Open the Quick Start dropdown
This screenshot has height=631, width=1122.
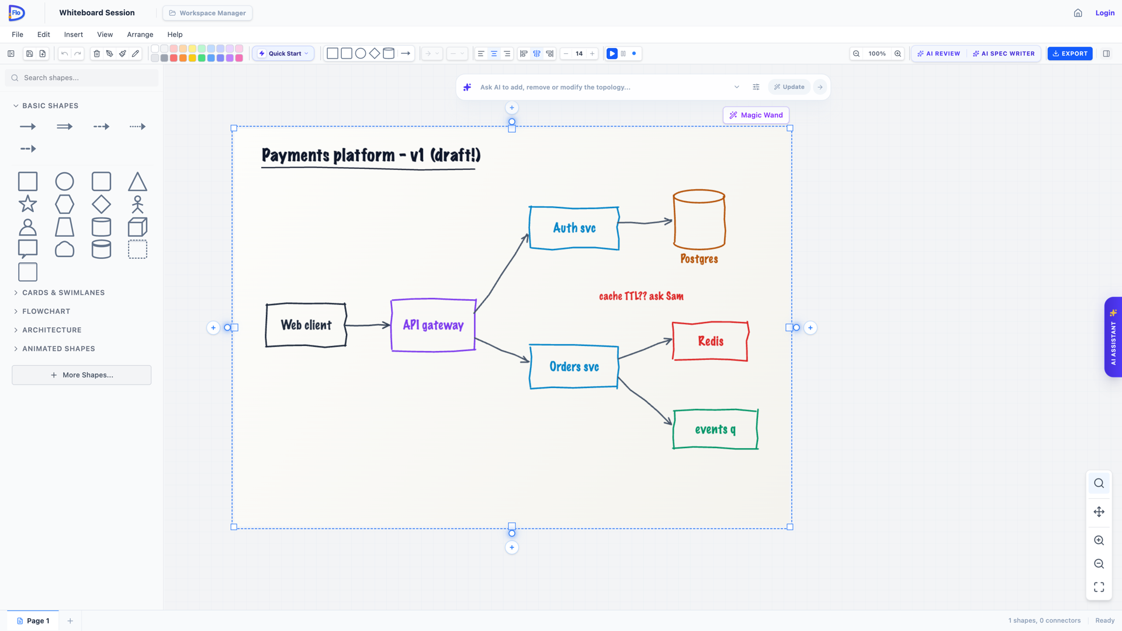283,54
